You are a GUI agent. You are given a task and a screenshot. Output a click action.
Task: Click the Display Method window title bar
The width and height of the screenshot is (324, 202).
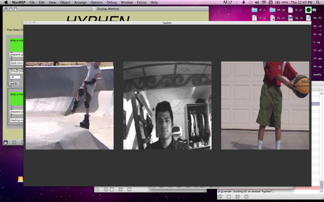point(105,9)
